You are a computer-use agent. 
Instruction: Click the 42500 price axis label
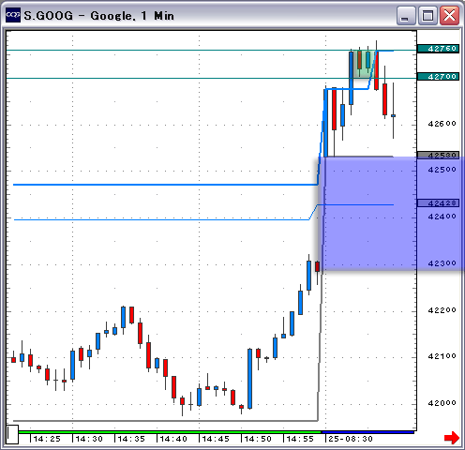pyautogui.click(x=442, y=170)
